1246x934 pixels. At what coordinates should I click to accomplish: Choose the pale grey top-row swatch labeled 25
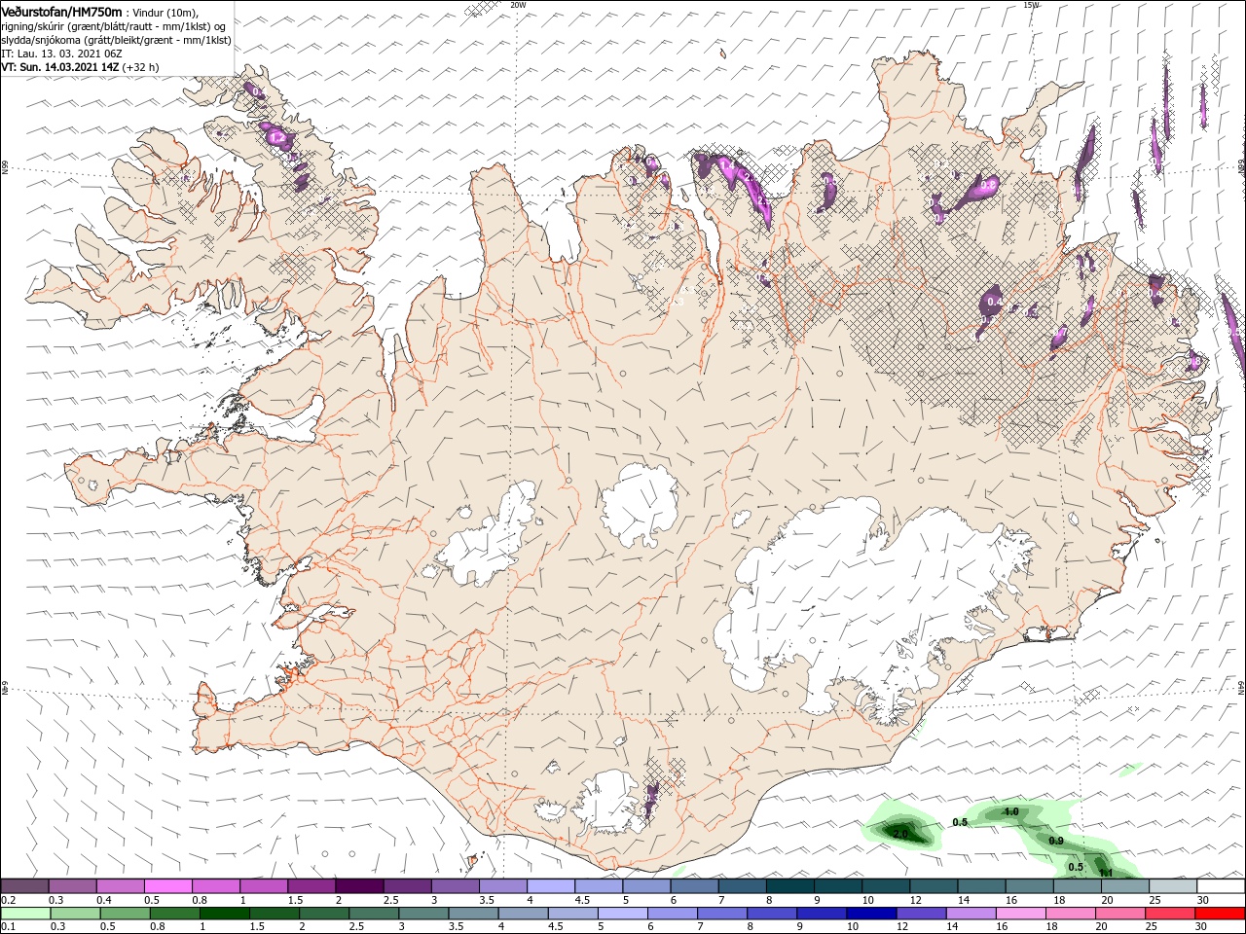tap(1174, 885)
